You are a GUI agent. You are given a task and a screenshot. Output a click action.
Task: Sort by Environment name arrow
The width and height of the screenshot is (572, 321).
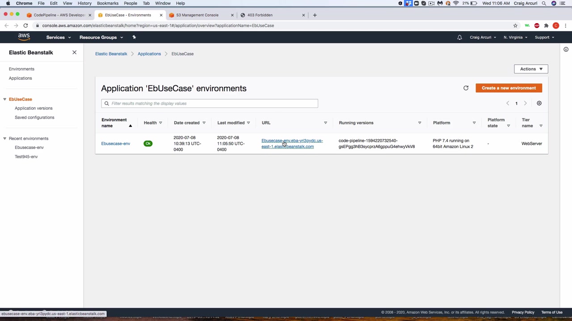pos(130,126)
